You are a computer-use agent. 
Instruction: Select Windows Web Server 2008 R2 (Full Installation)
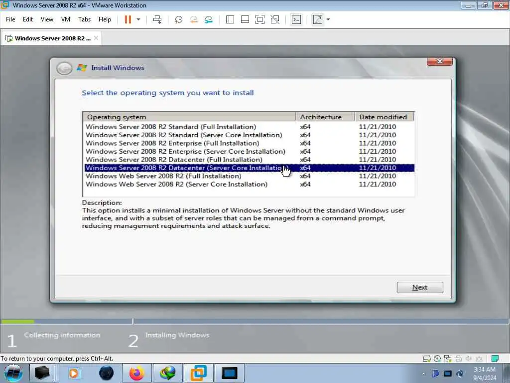pos(250,176)
